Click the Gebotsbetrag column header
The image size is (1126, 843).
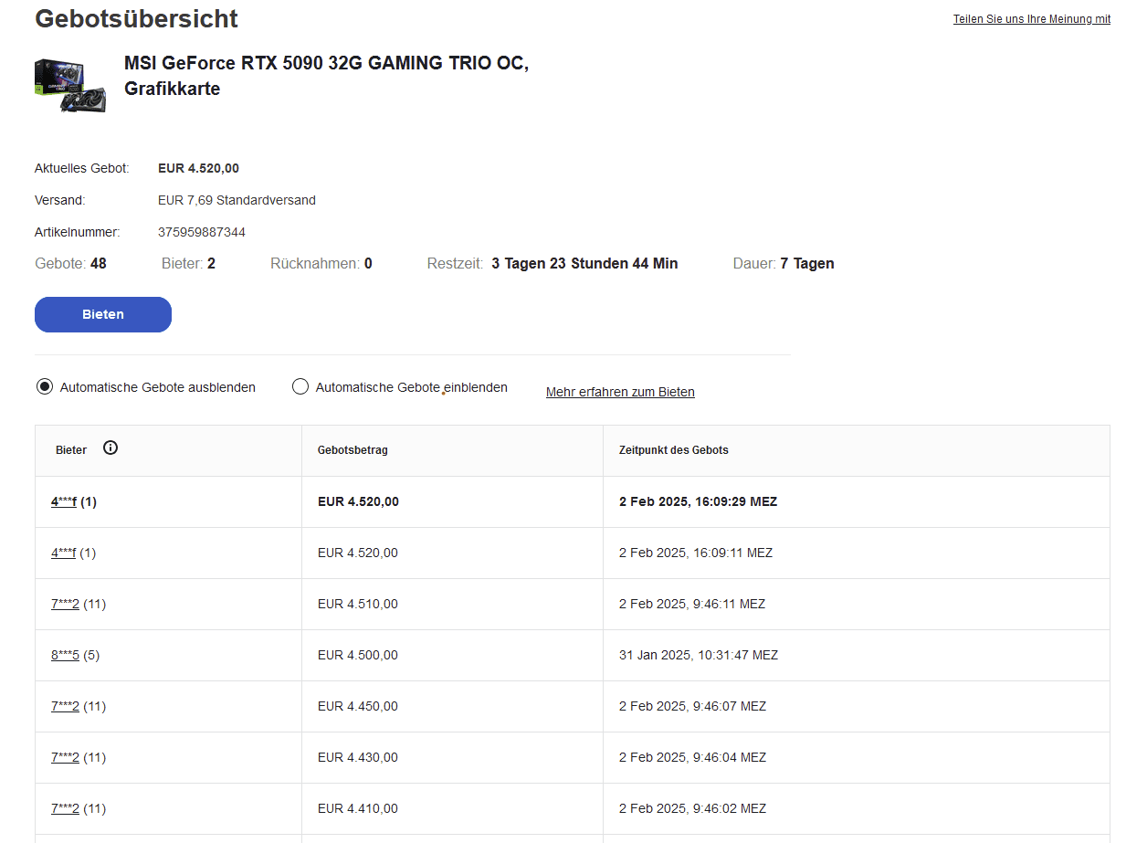pos(353,450)
